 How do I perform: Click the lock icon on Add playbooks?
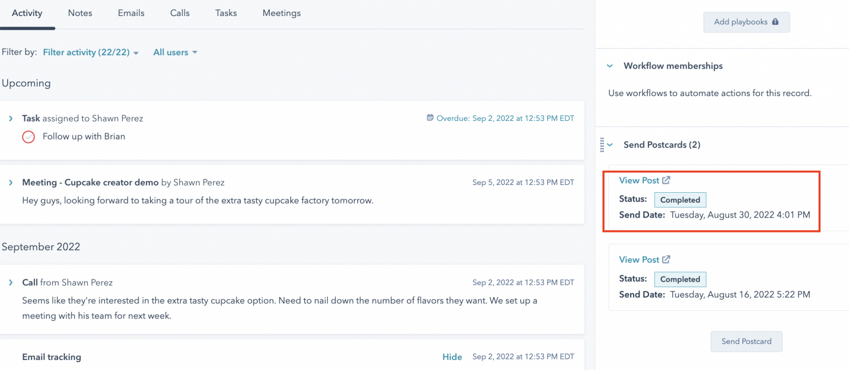point(775,22)
